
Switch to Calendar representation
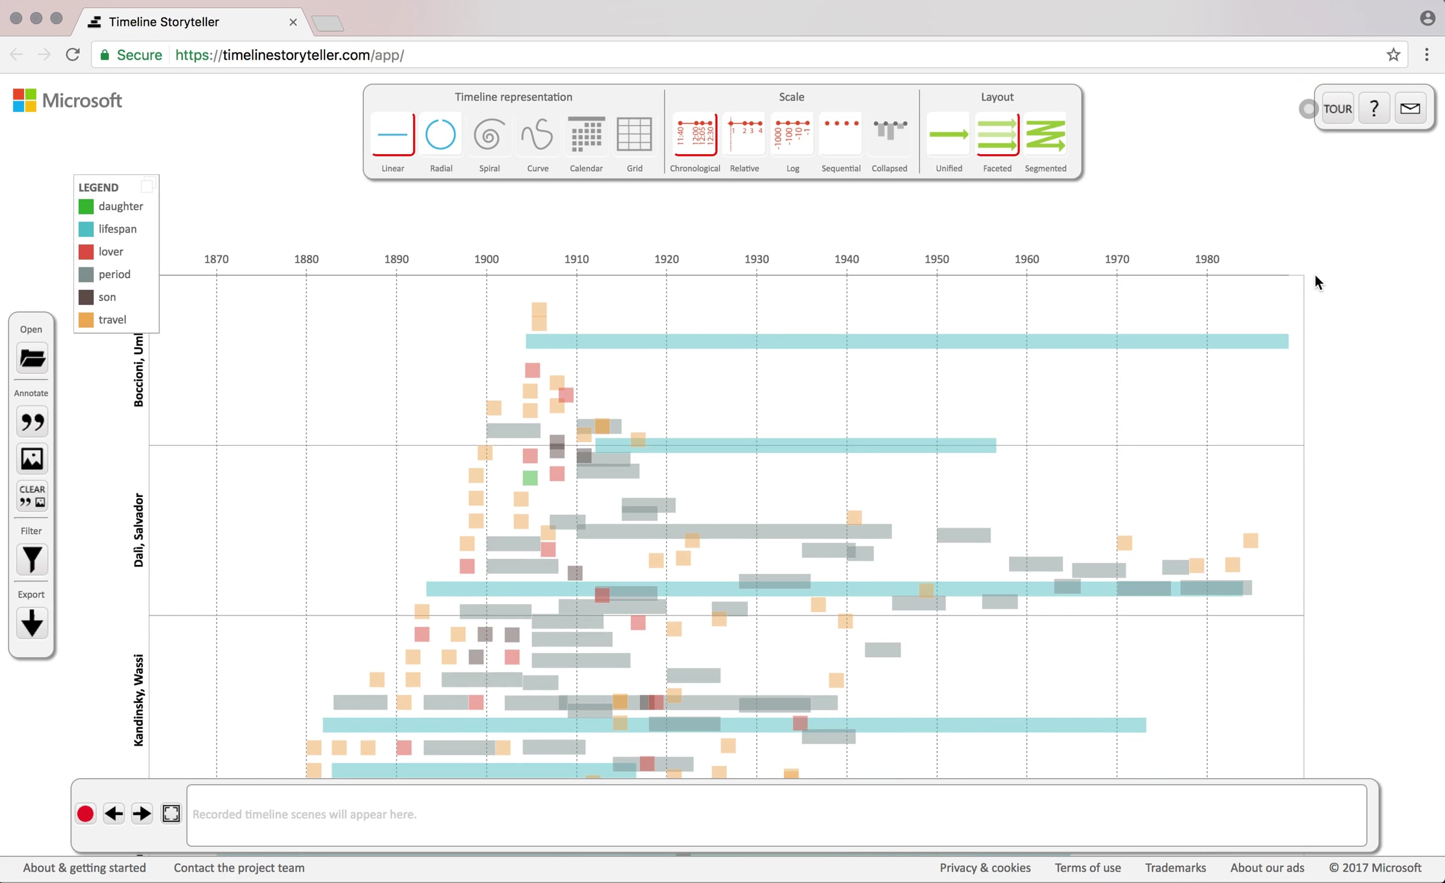pyautogui.click(x=586, y=134)
